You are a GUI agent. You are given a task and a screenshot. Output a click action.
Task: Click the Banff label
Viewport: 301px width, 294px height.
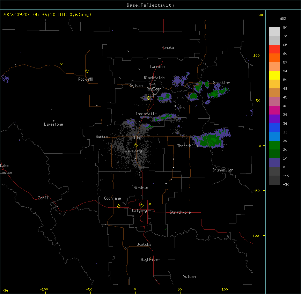pos(43,198)
